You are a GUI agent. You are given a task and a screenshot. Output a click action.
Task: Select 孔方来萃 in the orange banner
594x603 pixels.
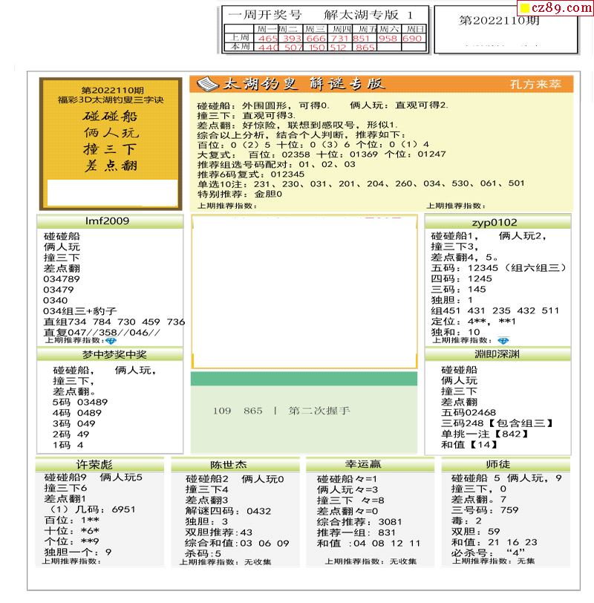point(535,84)
